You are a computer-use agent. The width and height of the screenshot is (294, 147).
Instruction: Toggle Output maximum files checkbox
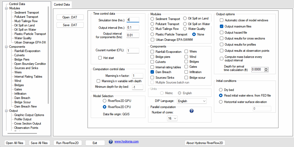pyautogui.click(x=221, y=26)
